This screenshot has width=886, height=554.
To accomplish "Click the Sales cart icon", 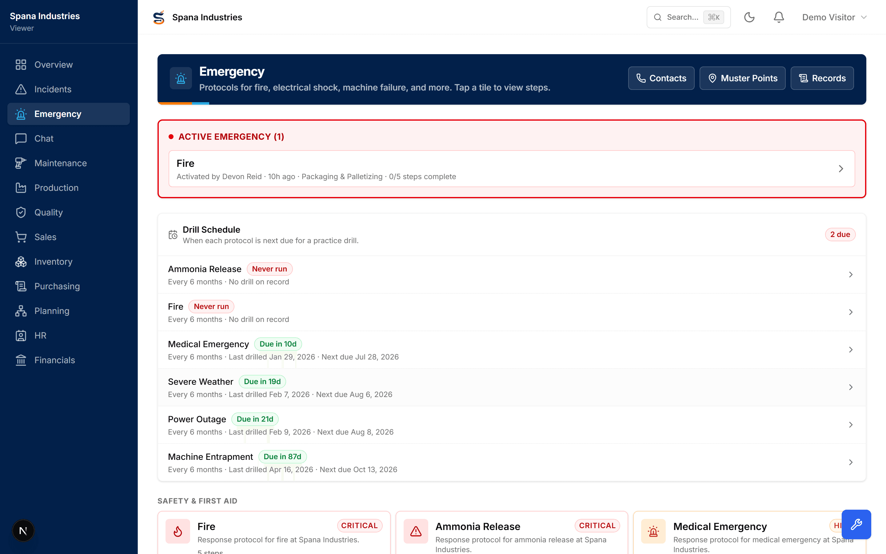I will tap(21, 237).
